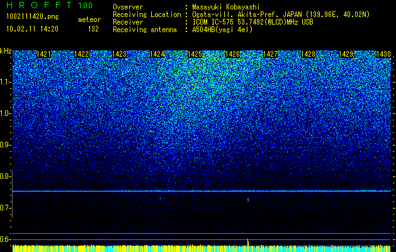
Task: Click the HROFFT 1.0.0 title text
Action: pyautogui.click(x=49, y=5)
